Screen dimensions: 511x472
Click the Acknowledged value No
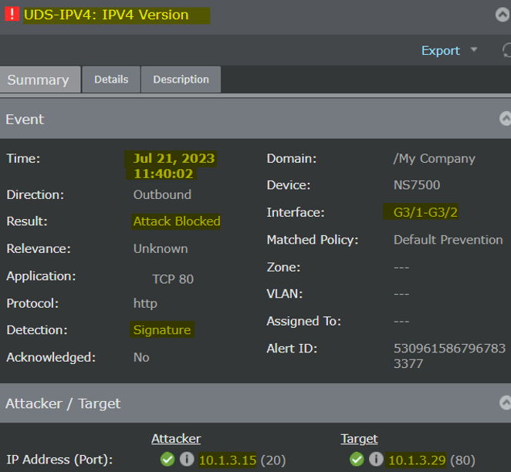tap(141, 357)
